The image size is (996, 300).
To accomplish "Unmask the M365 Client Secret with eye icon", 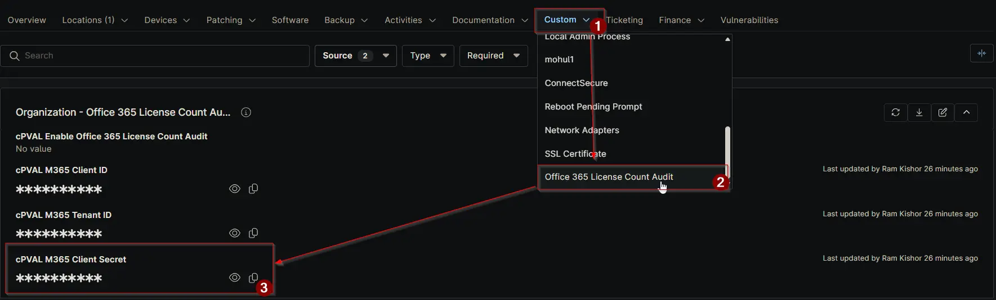I will pyautogui.click(x=235, y=278).
